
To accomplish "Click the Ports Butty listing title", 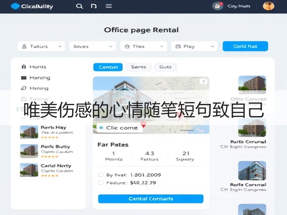I will [x=56, y=147].
